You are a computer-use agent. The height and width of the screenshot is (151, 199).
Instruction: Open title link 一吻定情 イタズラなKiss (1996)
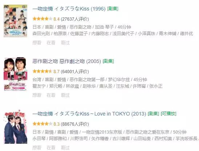coord(69,9)
